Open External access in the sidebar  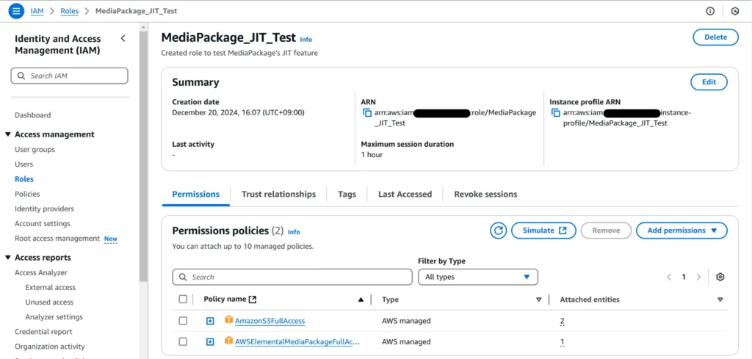pyautogui.click(x=51, y=288)
